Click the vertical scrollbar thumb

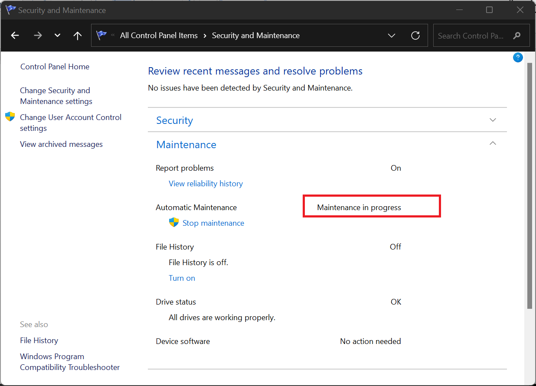click(529, 185)
